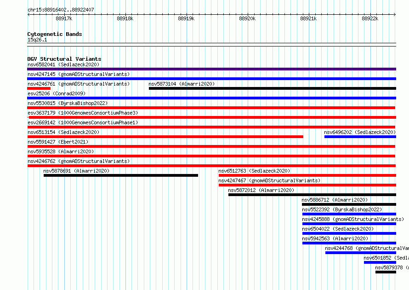
Task: Click the blue nsv4244768 variant bar
Action: pos(361,253)
